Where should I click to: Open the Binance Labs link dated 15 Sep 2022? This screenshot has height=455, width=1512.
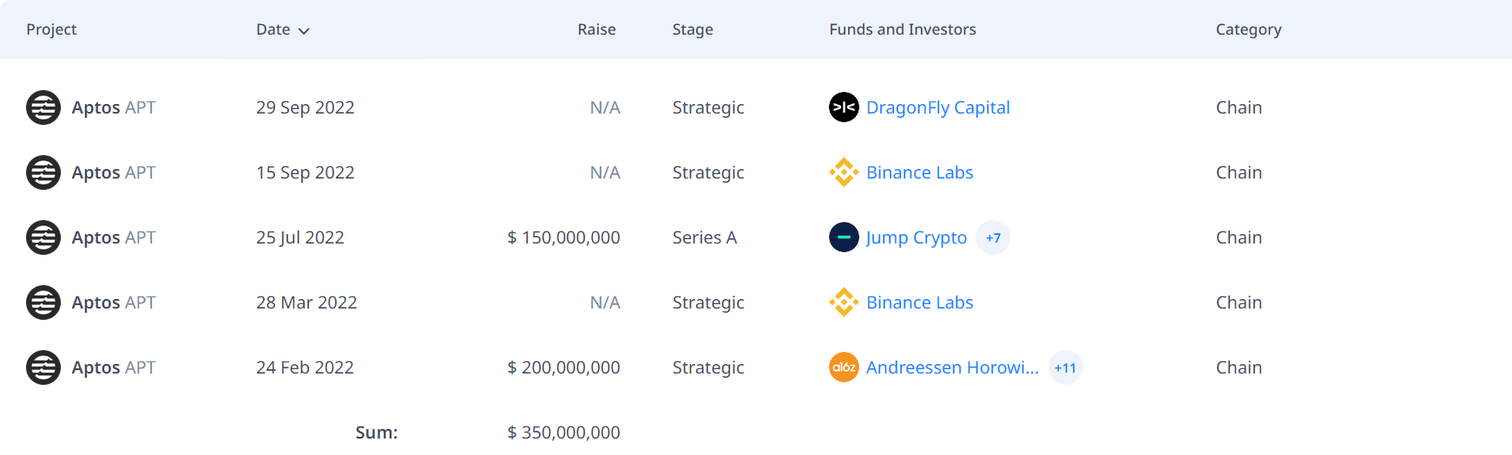point(919,172)
